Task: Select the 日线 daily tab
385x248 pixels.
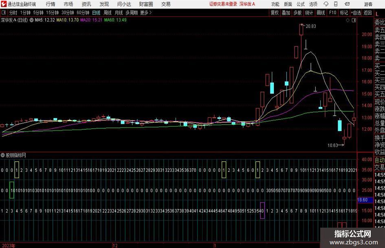Action: 96,13
